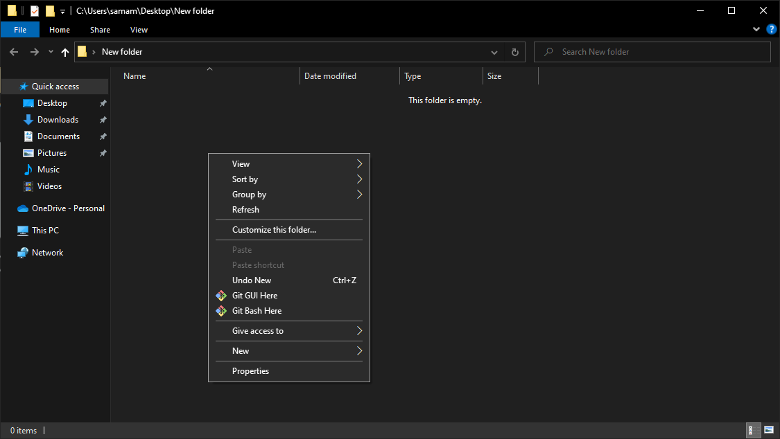Open the New submenu

289,351
